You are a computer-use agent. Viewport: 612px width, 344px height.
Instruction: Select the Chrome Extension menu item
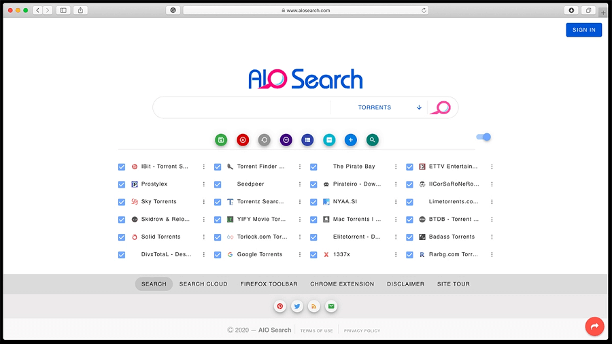coord(342,284)
